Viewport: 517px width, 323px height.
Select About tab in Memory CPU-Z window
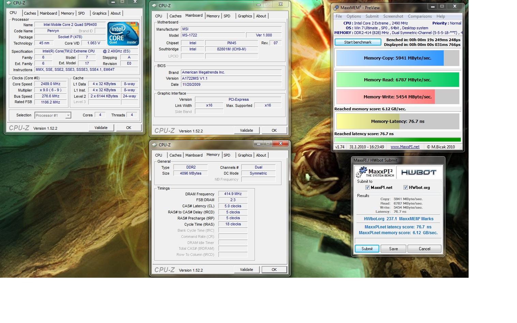pos(261,155)
